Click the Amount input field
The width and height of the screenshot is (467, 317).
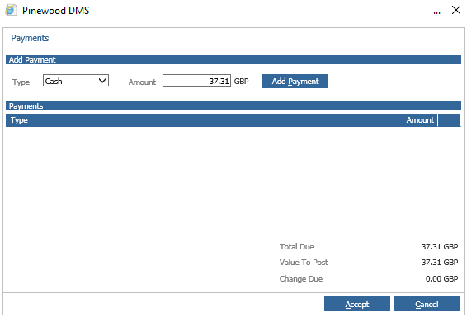click(x=196, y=81)
